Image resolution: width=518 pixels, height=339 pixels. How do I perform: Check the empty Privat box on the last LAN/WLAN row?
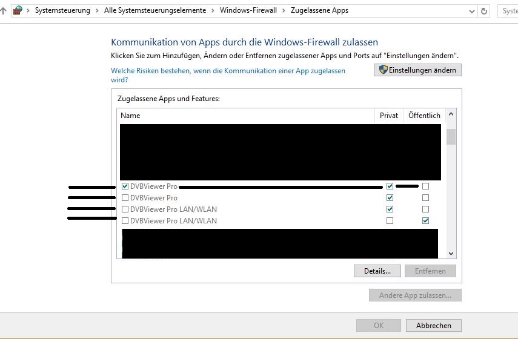pos(390,220)
